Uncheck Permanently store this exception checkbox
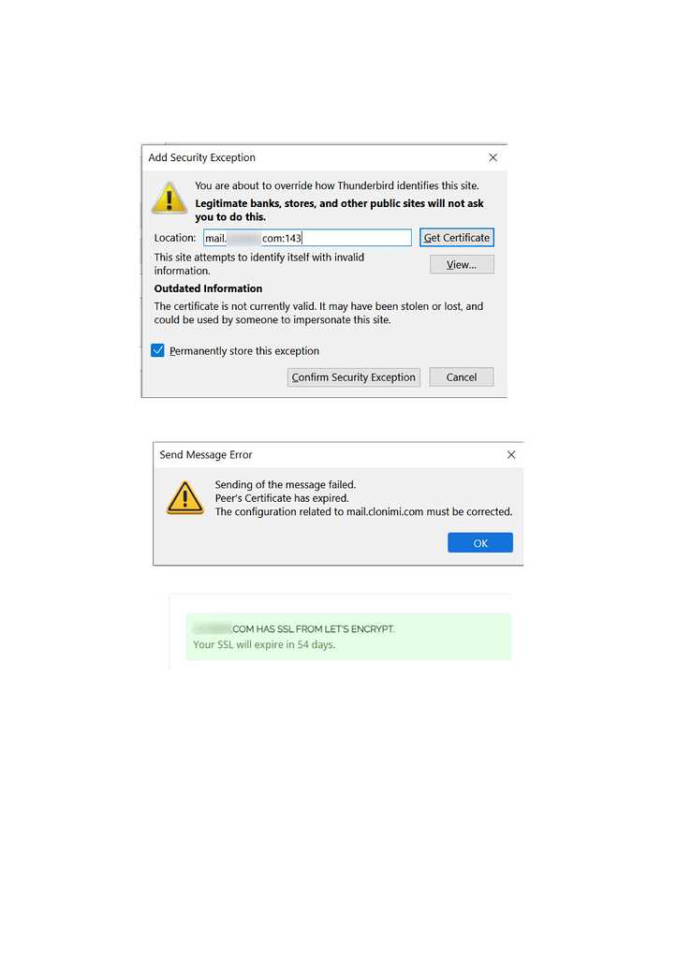 pos(158,350)
